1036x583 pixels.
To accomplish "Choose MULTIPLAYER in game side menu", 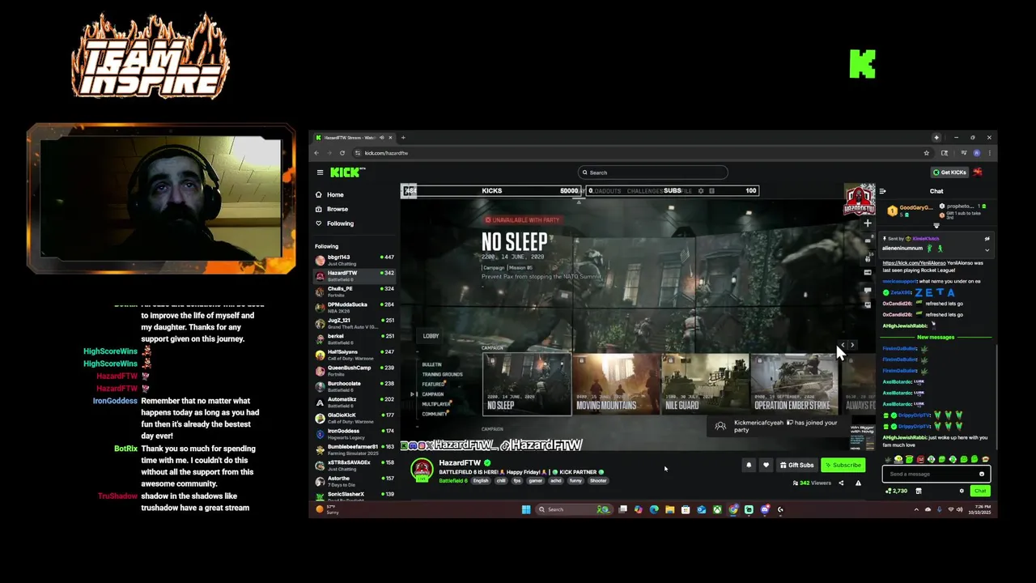I will [x=435, y=404].
